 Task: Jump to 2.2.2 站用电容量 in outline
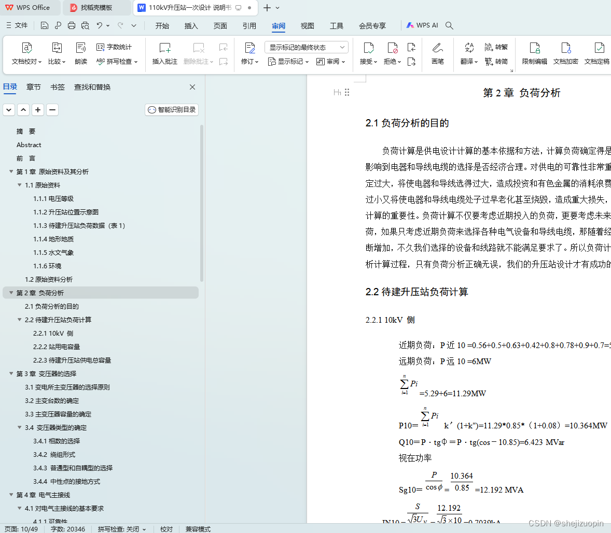click(x=57, y=347)
